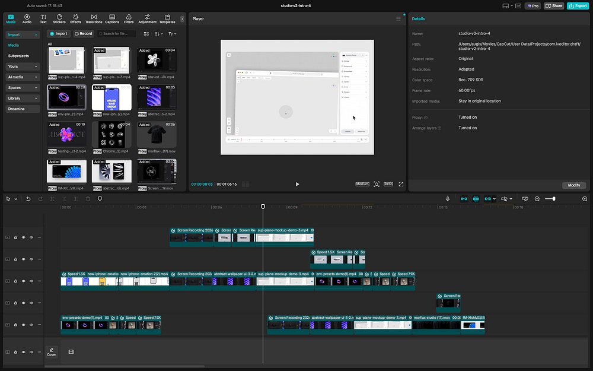Click the Export button

click(x=578, y=6)
